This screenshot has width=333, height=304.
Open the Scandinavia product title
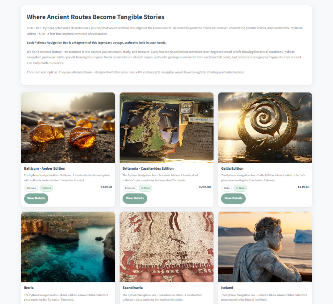pyautogui.click(x=133, y=288)
